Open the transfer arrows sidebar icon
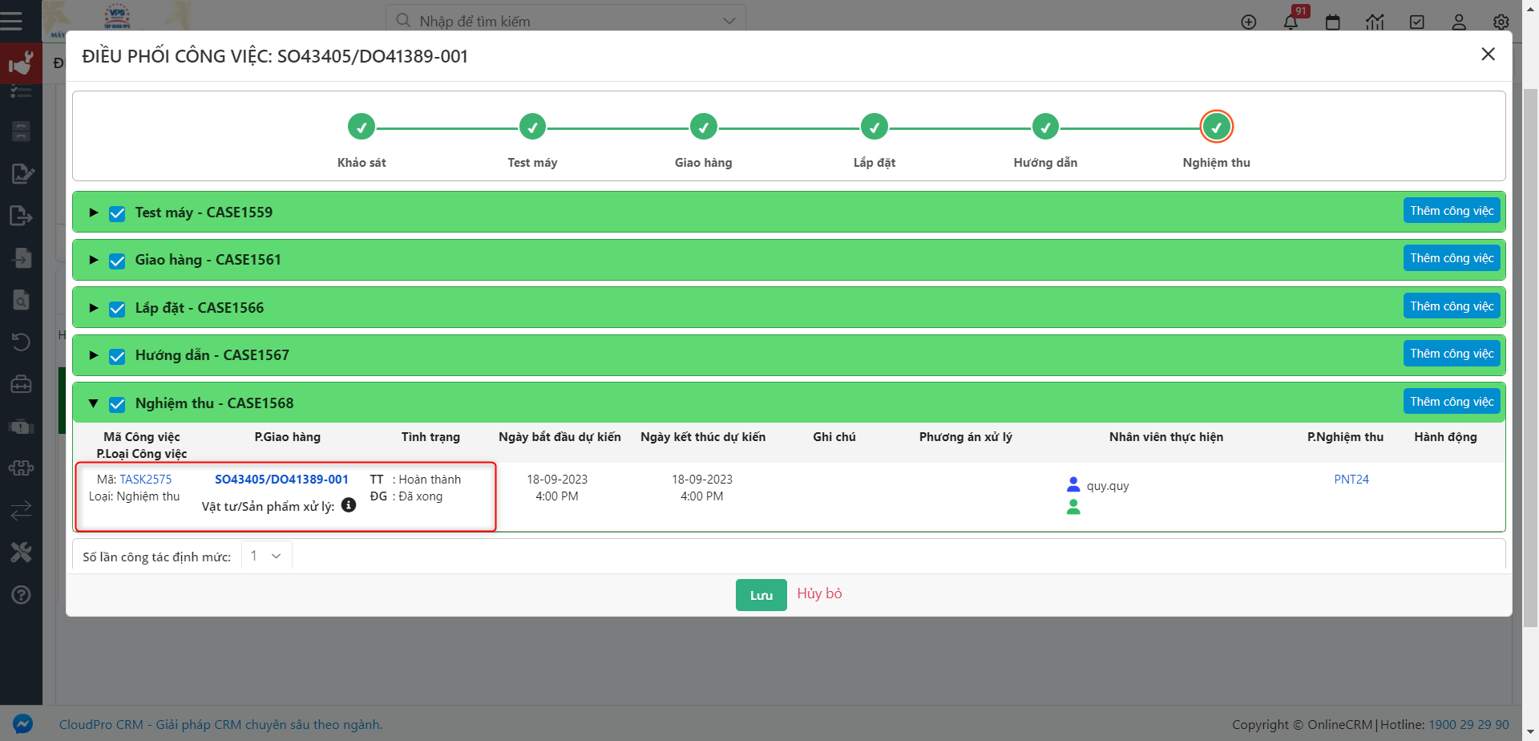Viewport: 1539px width, 741px height. pos(21,510)
